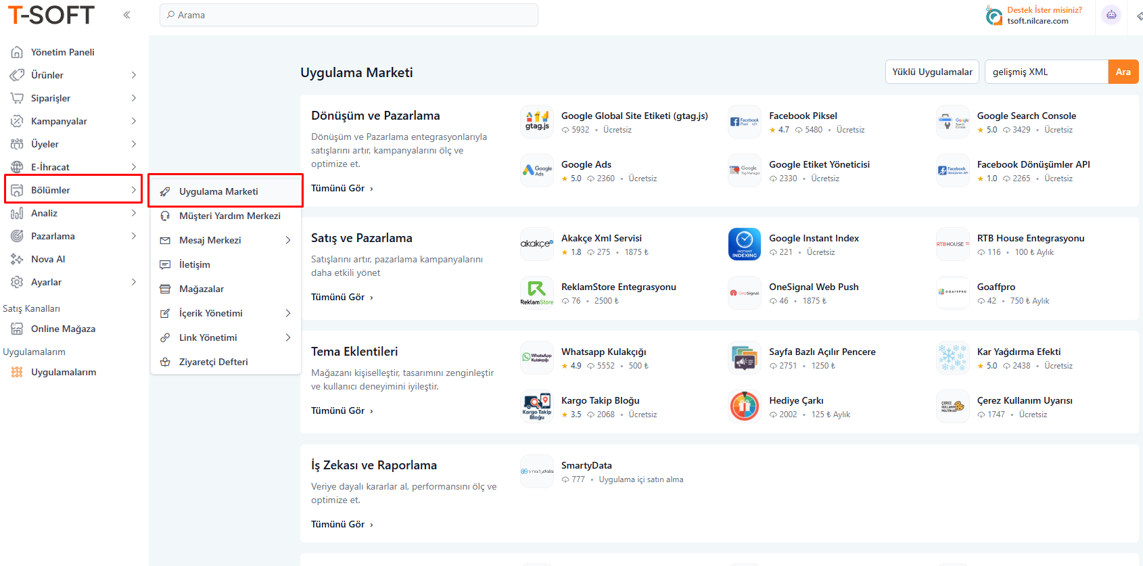Click the Yüklü Uygulamalar button

tap(932, 72)
